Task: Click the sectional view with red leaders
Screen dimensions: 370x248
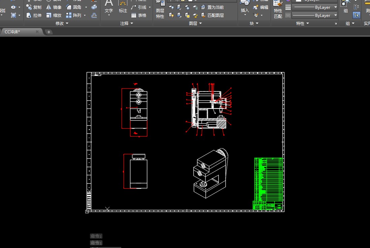Action: coord(209,109)
